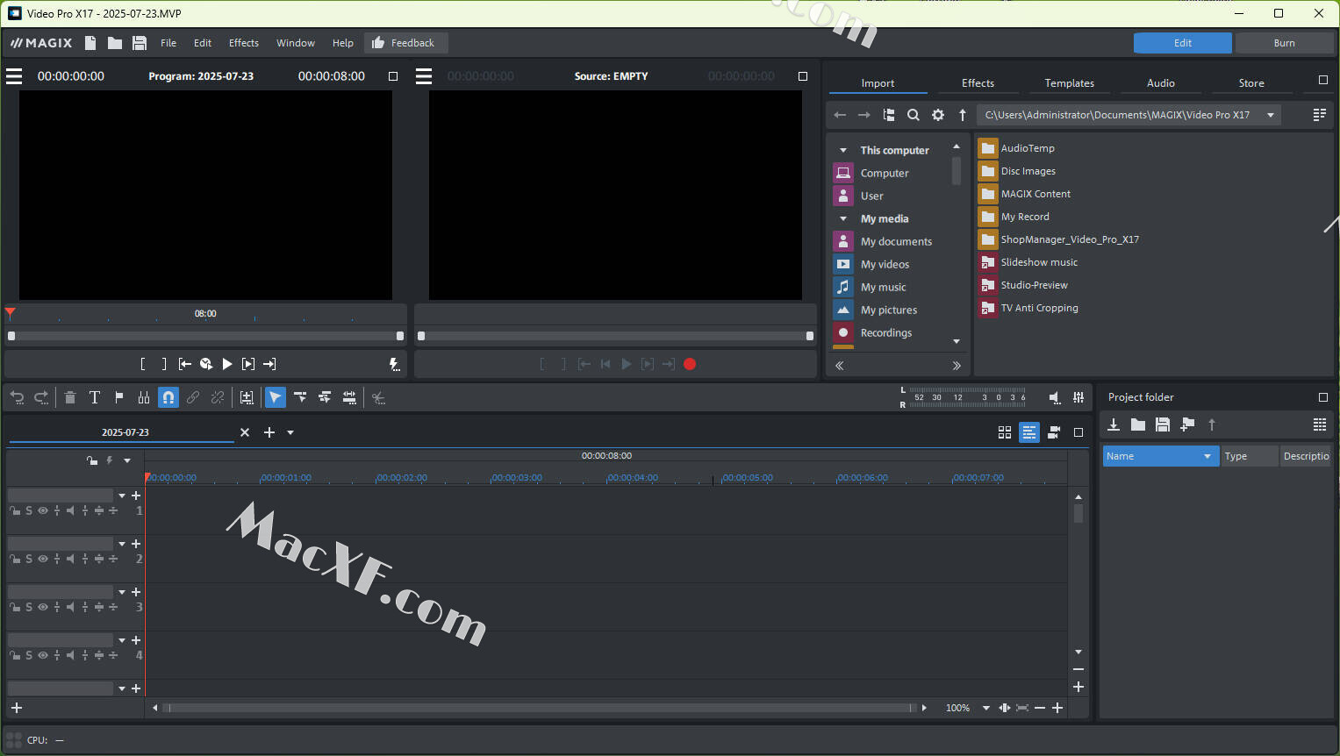Switch to storyboard scene overview grid icon

click(1005, 432)
